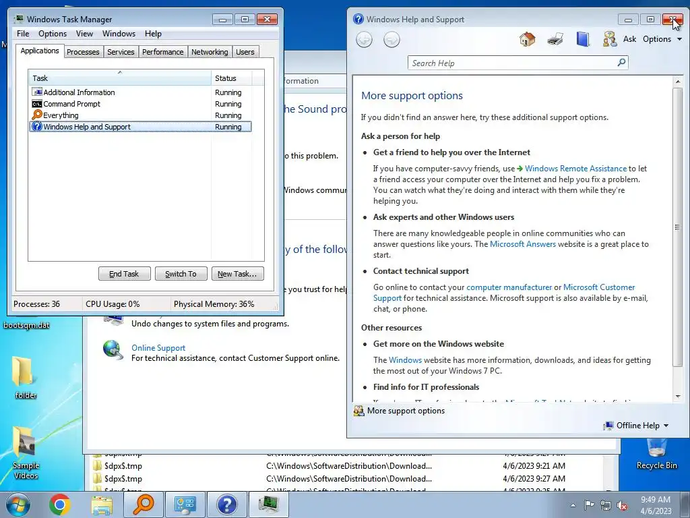
Task: Show hidden tray icons arrow
Action: [x=573, y=505]
